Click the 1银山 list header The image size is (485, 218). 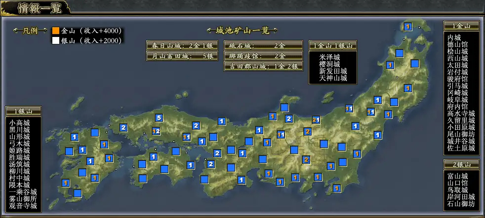tap(23, 111)
